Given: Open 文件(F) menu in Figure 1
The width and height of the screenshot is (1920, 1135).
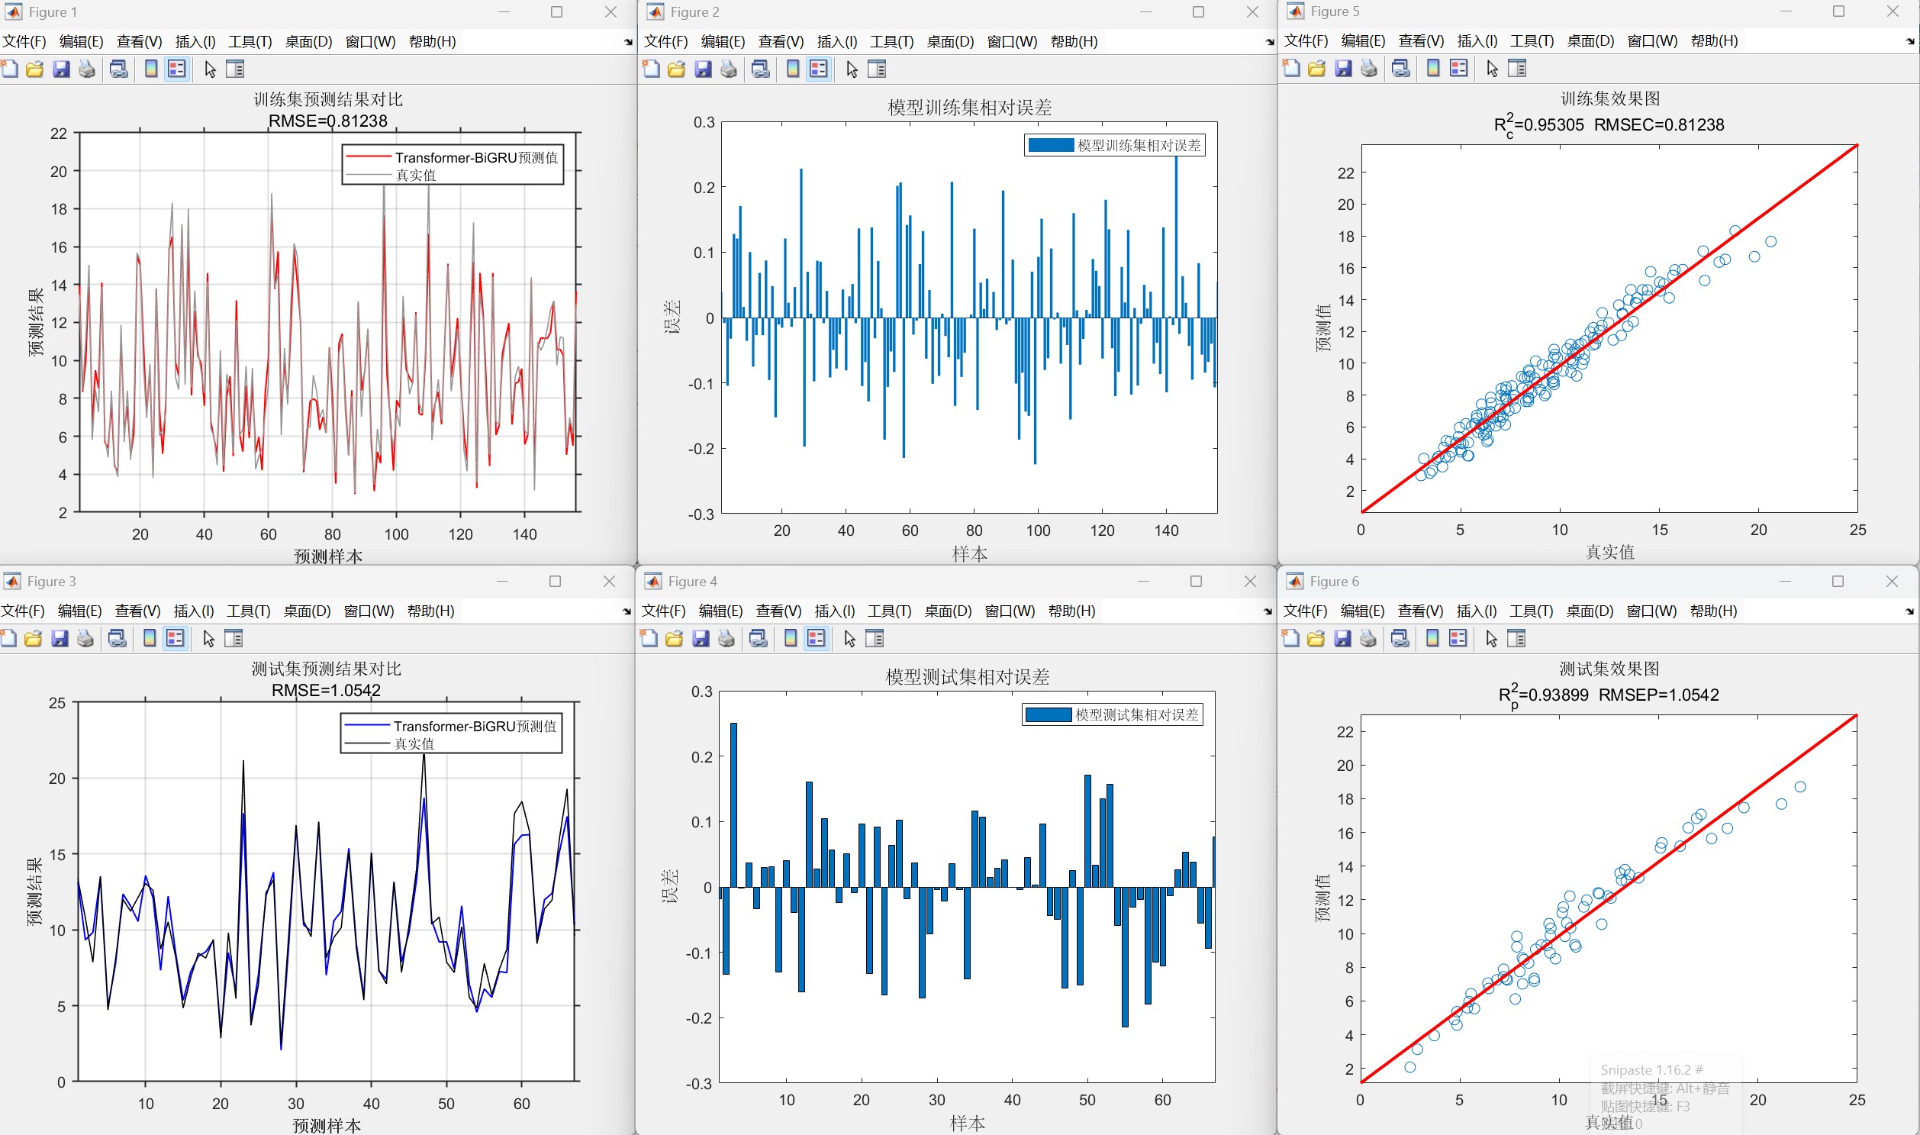Looking at the screenshot, I should point(24,41).
